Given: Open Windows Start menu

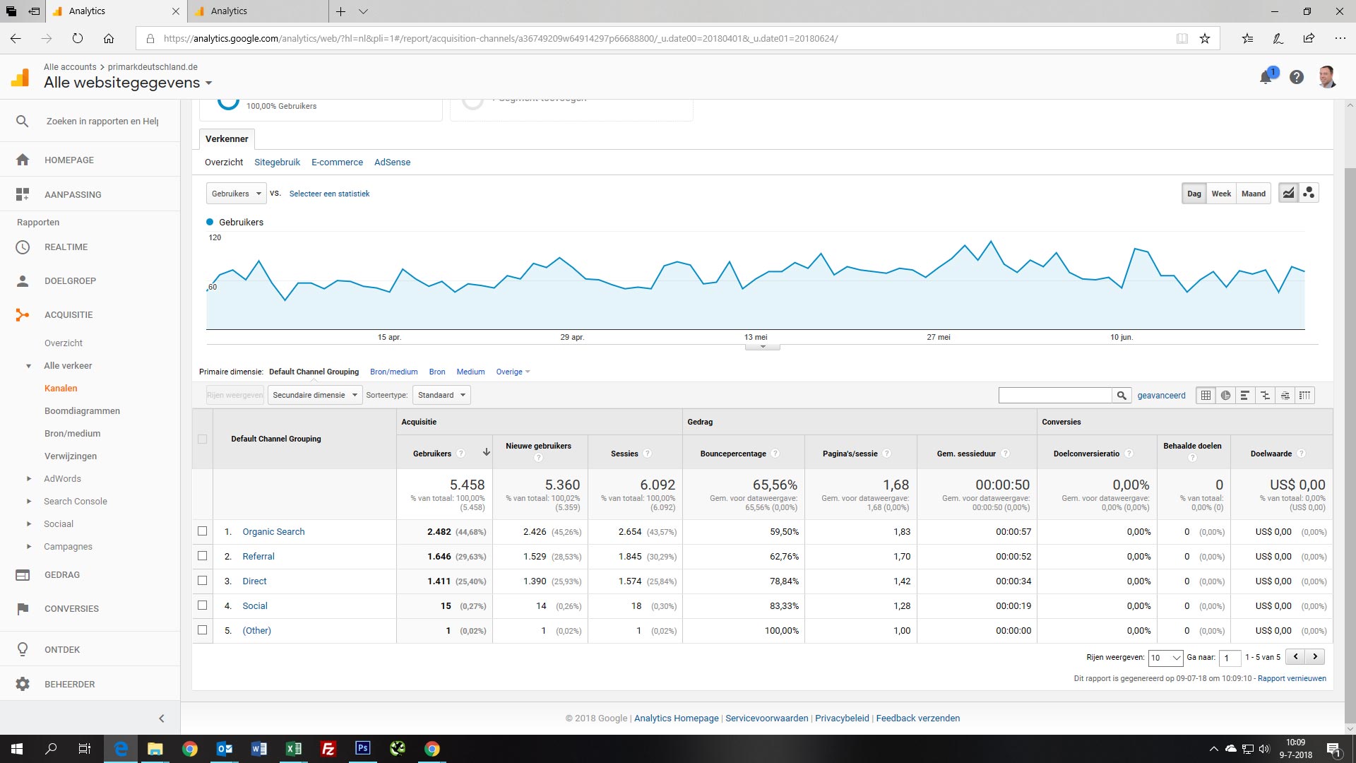Looking at the screenshot, I should (17, 748).
